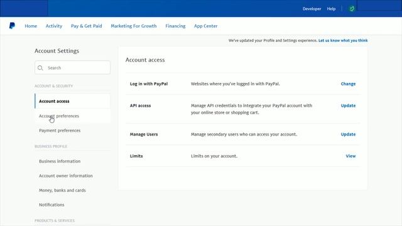Select Marketing For Growth
The height and width of the screenshot is (226, 402).
pos(134,26)
